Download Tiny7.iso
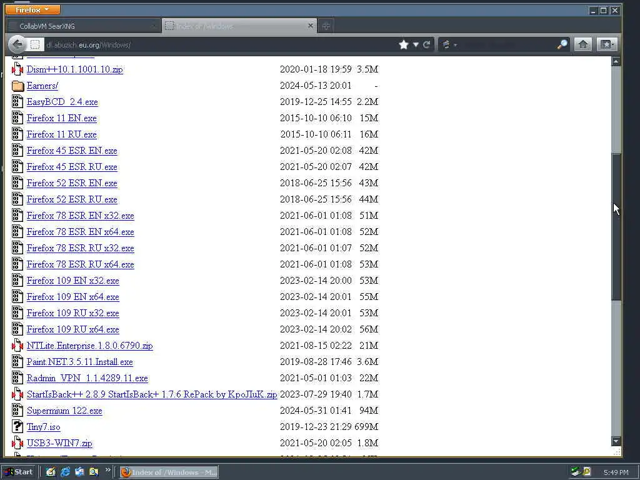640x480 pixels. 44,427
